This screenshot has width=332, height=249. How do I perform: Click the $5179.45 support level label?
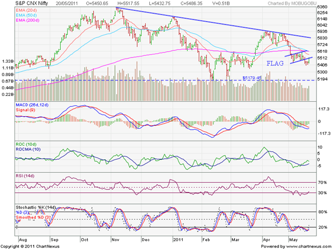[252, 78]
